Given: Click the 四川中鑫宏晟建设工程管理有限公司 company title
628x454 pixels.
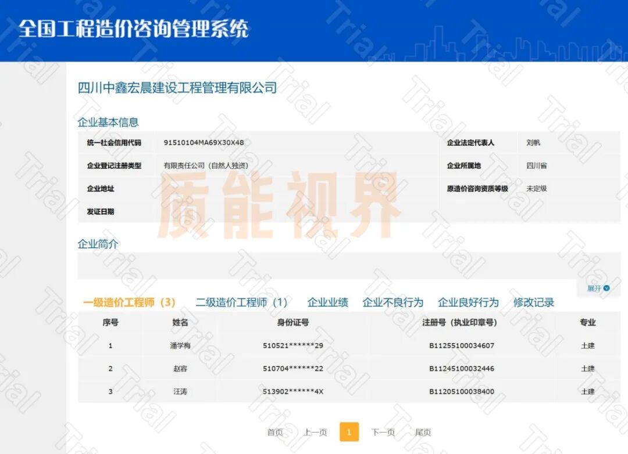Looking at the screenshot, I should (x=177, y=88).
